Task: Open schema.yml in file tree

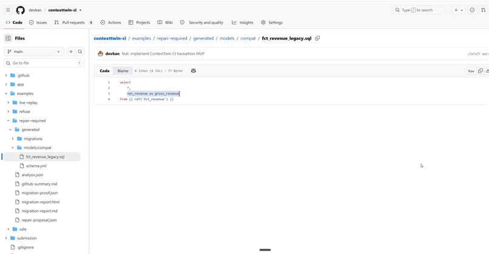Action: pyautogui.click(x=36, y=166)
